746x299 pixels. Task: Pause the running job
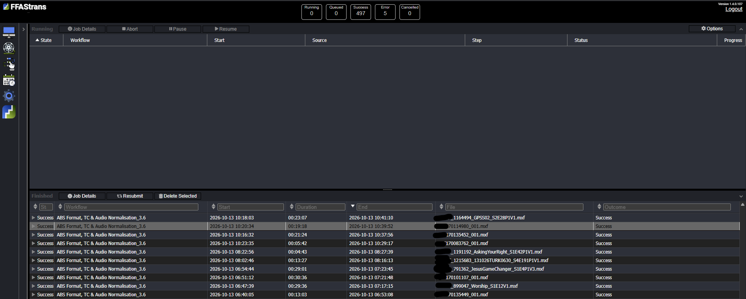[178, 29]
